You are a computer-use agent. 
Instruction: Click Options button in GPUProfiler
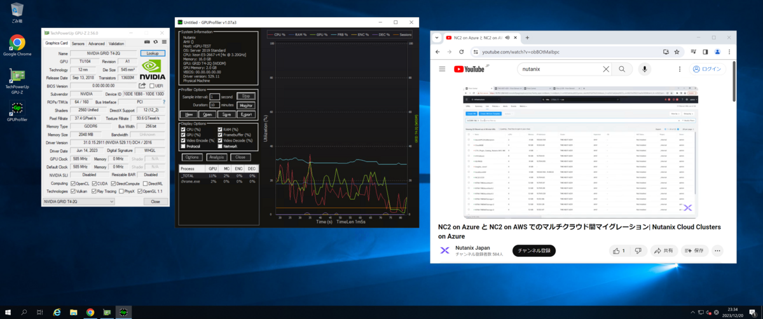click(192, 156)
